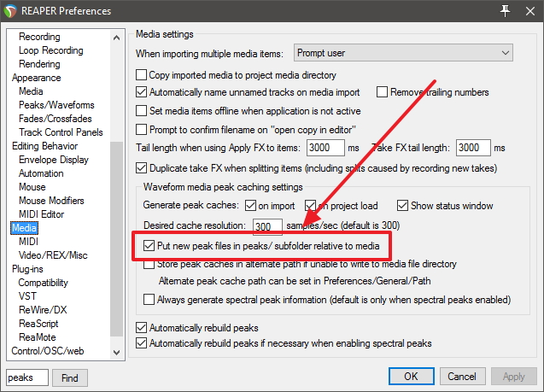Screen dimensions: 544x392
Task: Select Control/OSC/web category
Action: pyautogui.click(x=48, y=351)
